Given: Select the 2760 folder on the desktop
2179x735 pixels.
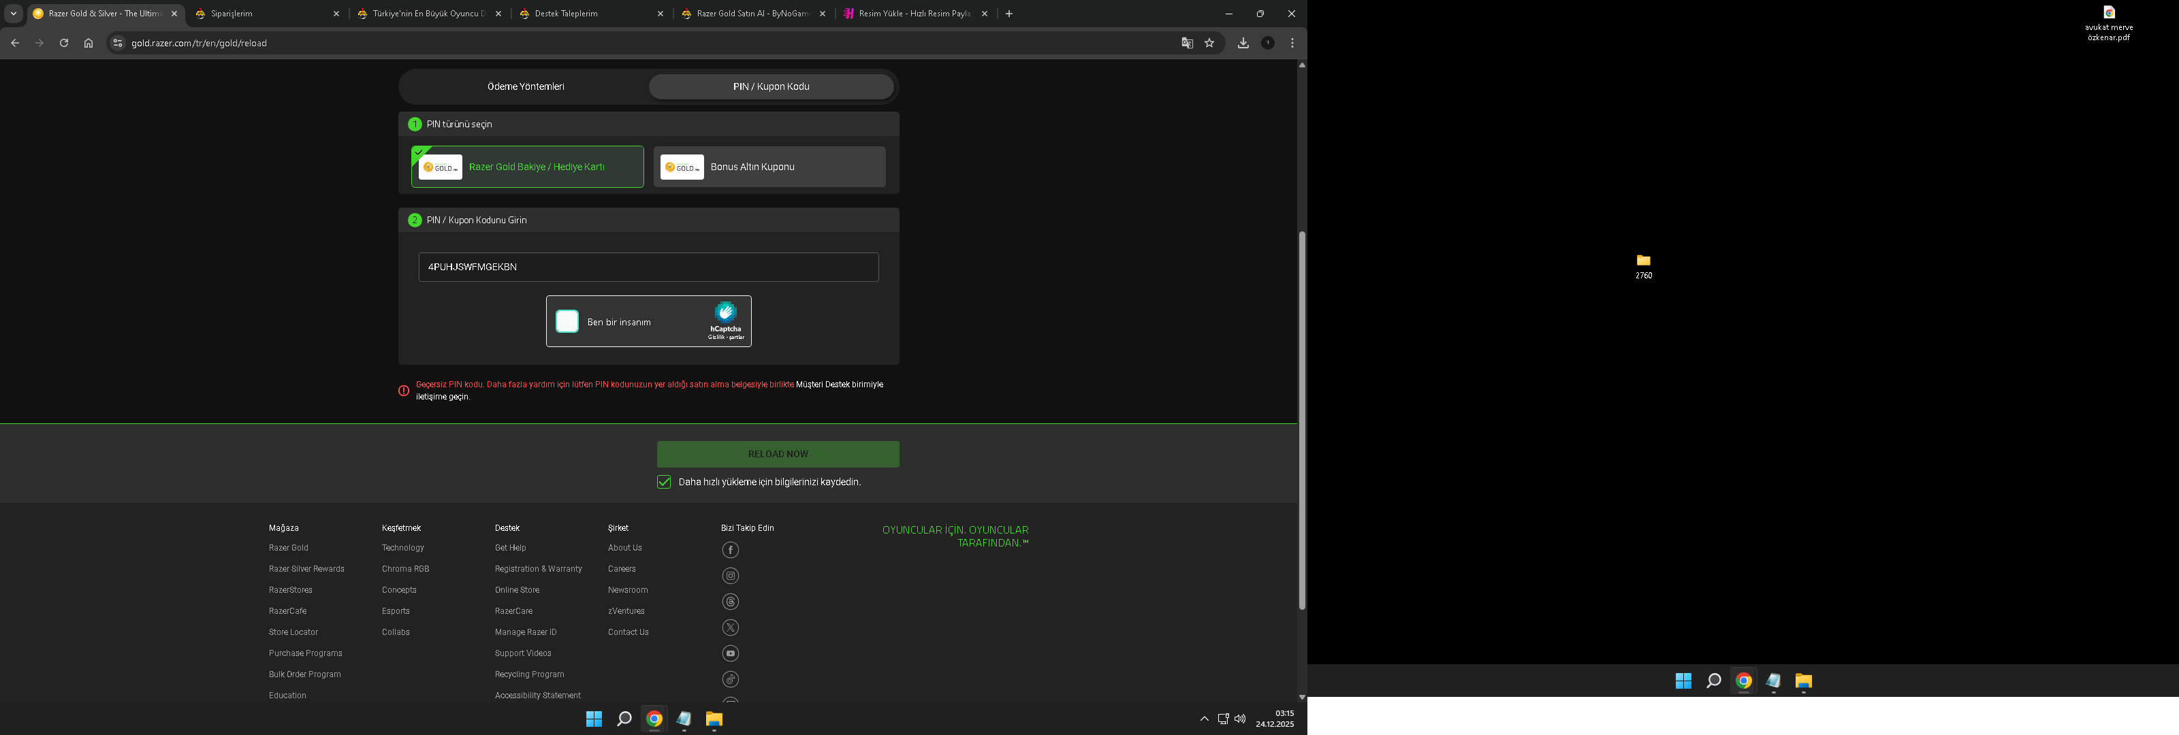Looking at the screenshot, I should [x=1644, y=265].
